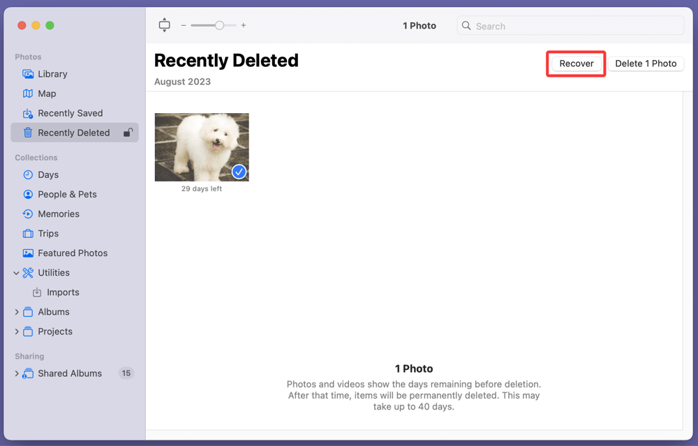Open Recently Saved using its icon
Image resolution: width=698 pixels, height=446 pixels.
point(28,112)
